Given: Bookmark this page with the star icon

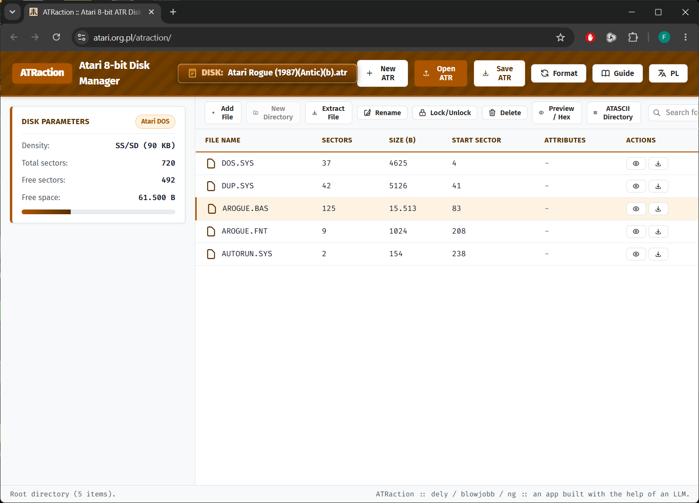Looking at the screenshot, I should [560, 37].
